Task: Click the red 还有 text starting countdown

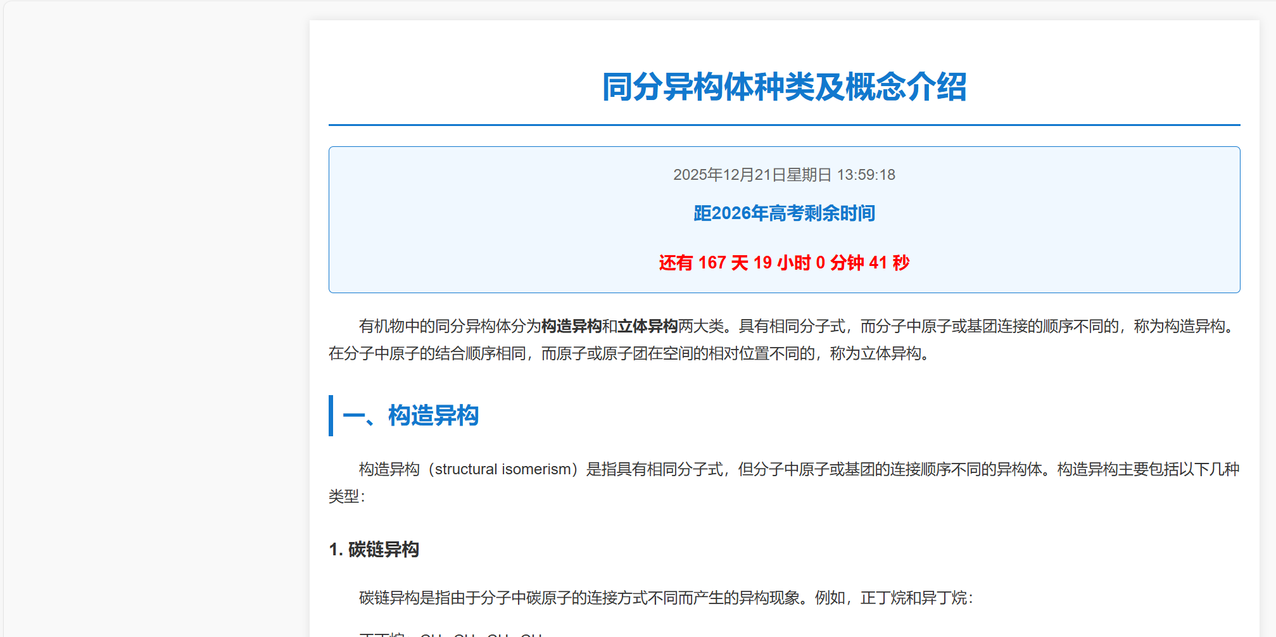Action: click(x=676, y=263)
